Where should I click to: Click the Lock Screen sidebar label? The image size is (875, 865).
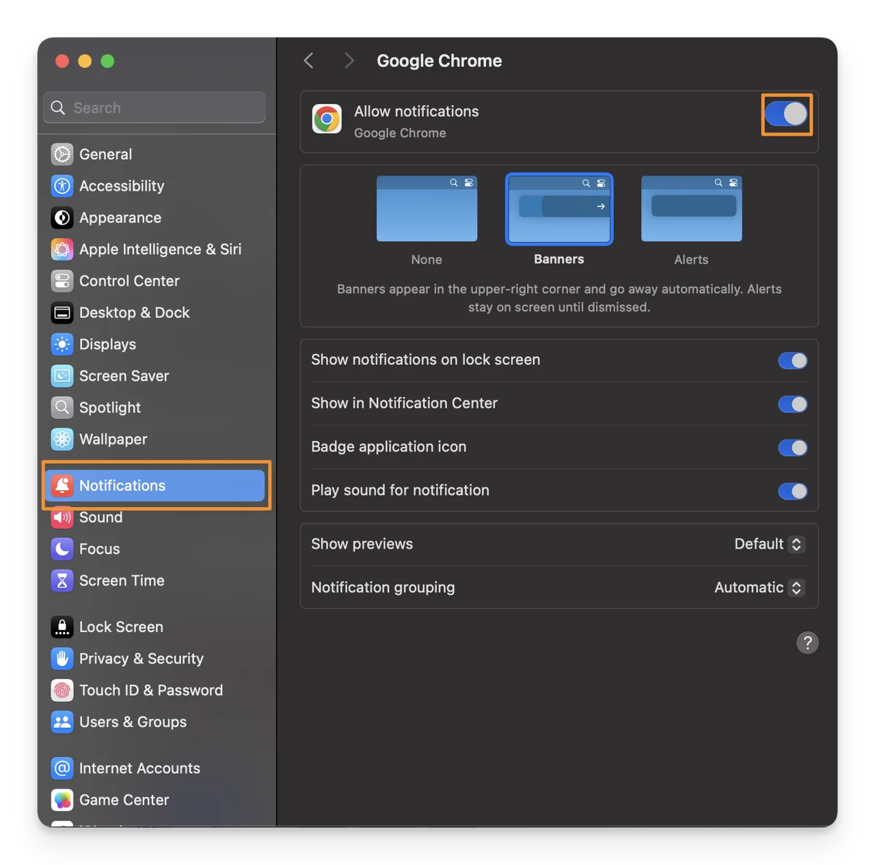[x=121, y=627]
